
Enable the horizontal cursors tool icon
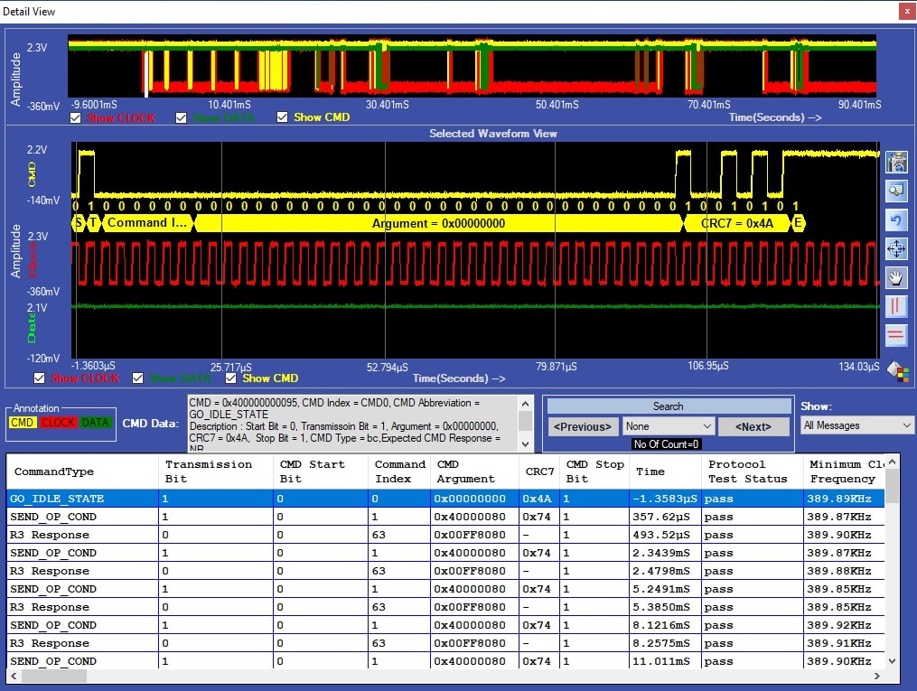point(895,335)
